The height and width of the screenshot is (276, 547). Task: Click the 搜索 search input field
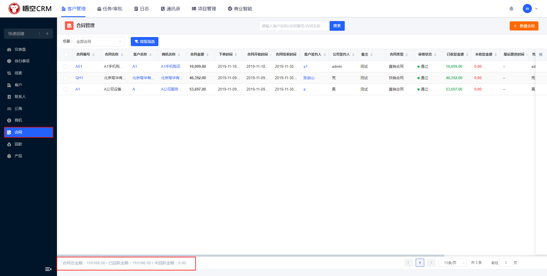pyautogui.click(x=293, y=26)
